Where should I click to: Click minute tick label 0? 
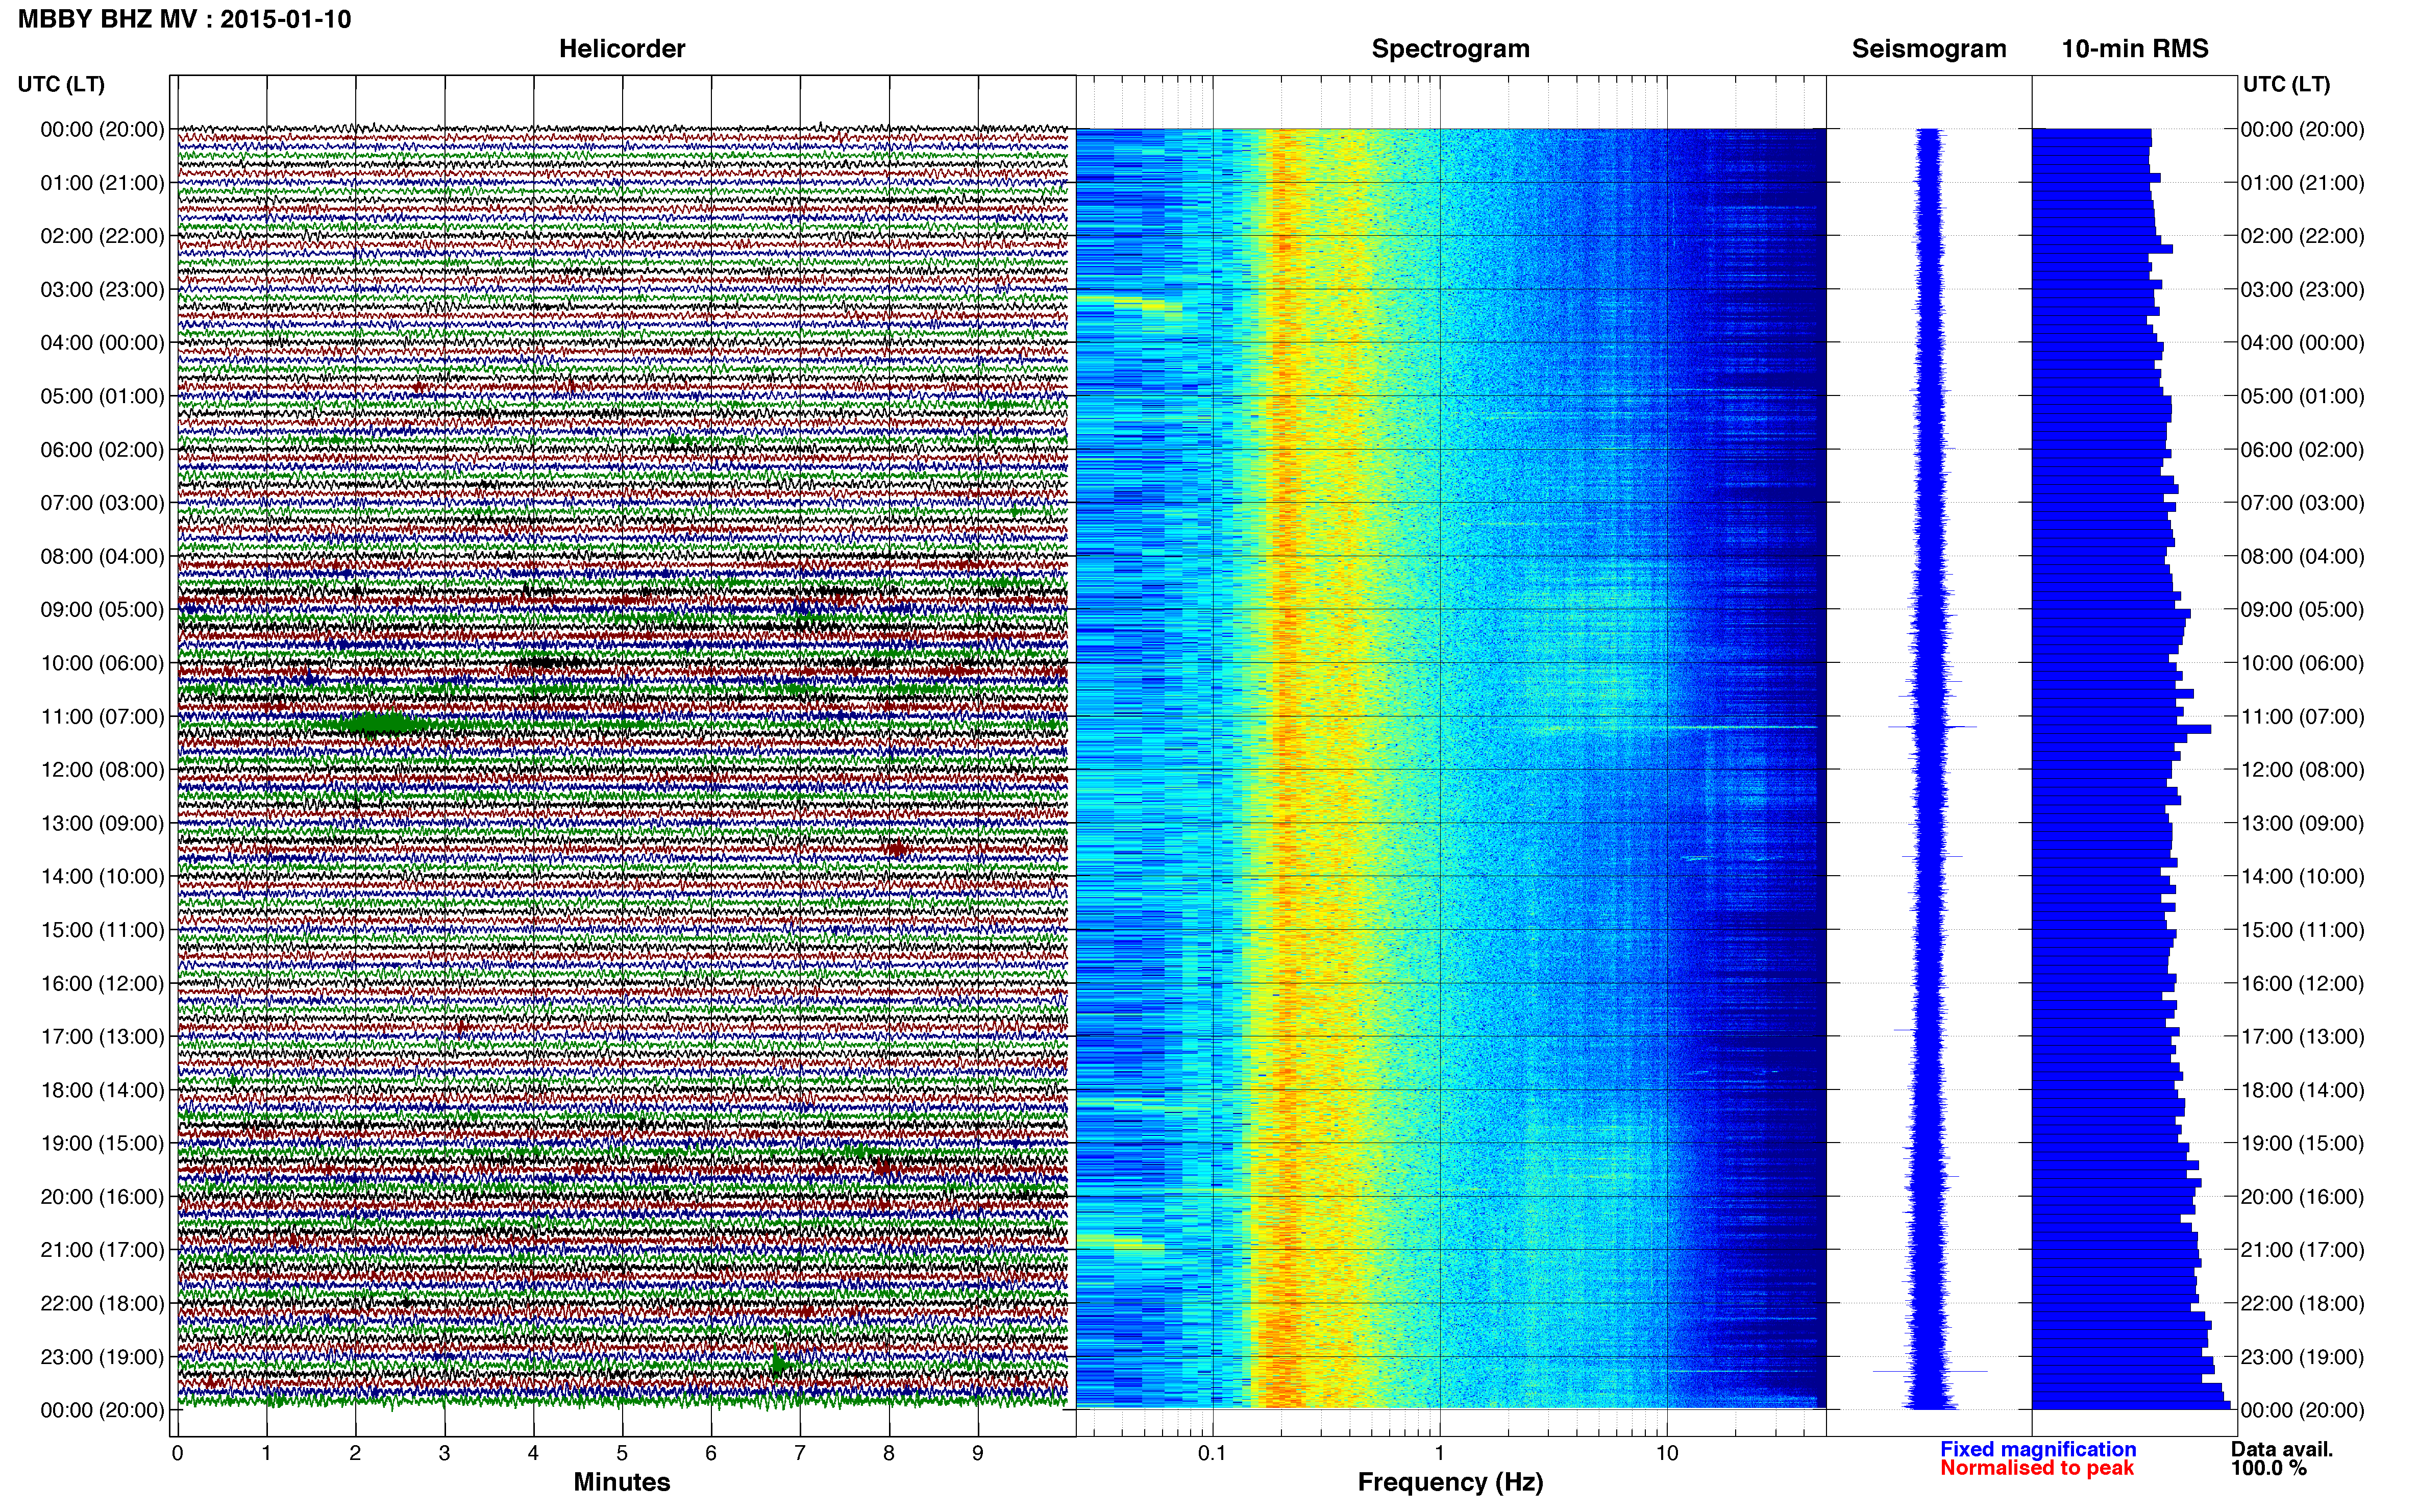(178, 1453)
